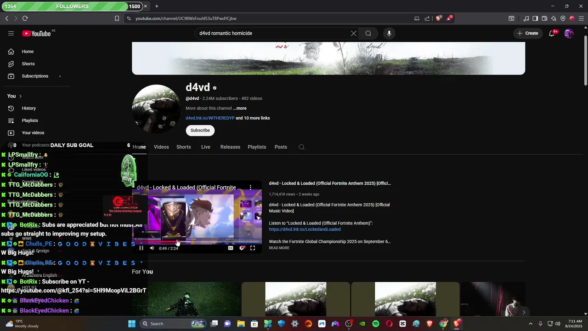Open the first For You video thumbnail
588x331 pixels.
187,299
